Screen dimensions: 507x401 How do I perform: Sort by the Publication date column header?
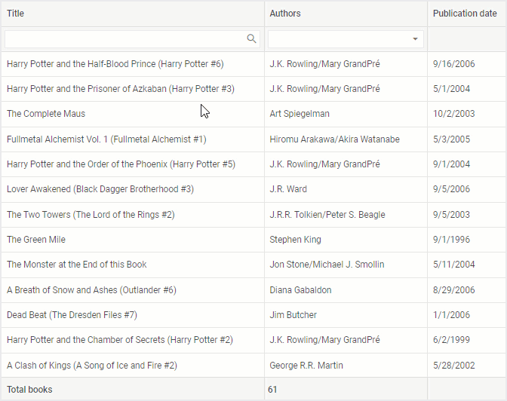(x=465, y=14)
